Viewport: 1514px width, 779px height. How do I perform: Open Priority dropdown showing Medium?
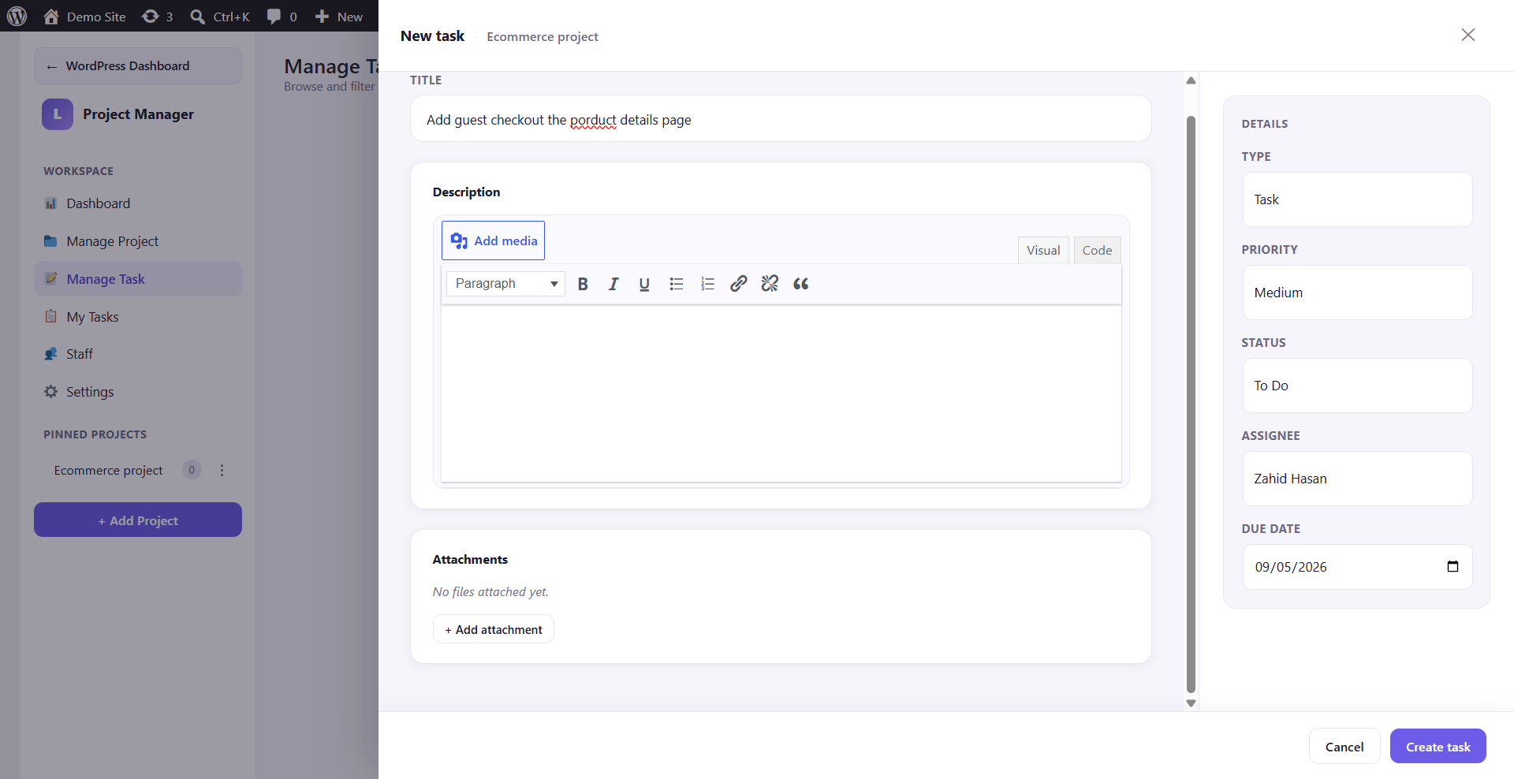coord(1357,293)
